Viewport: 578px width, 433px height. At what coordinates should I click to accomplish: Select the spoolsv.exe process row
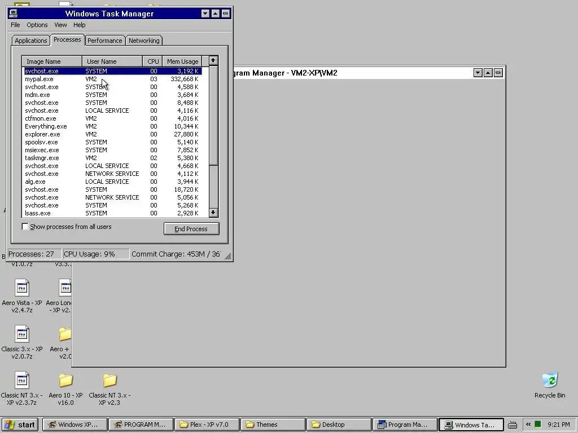coord(113,142)
